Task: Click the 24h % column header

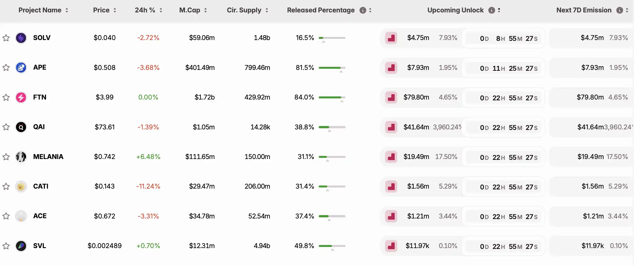Action: coord(145,10)
